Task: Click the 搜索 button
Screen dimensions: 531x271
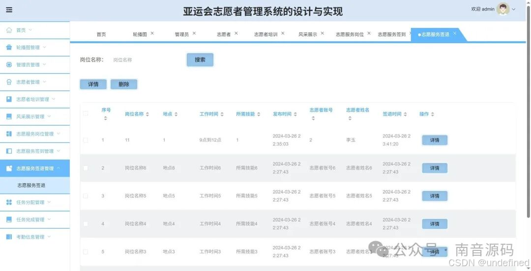Action: coord(200,60)
